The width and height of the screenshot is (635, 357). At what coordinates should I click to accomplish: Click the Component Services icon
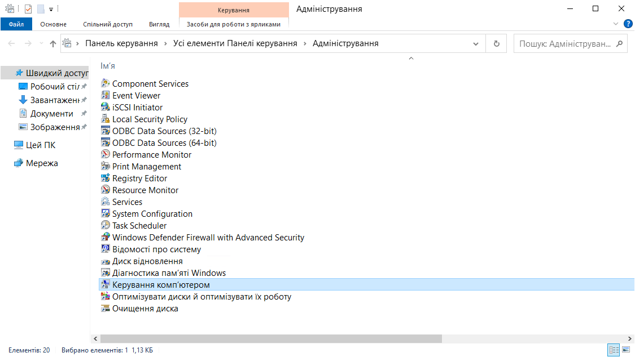click(105, 83)
